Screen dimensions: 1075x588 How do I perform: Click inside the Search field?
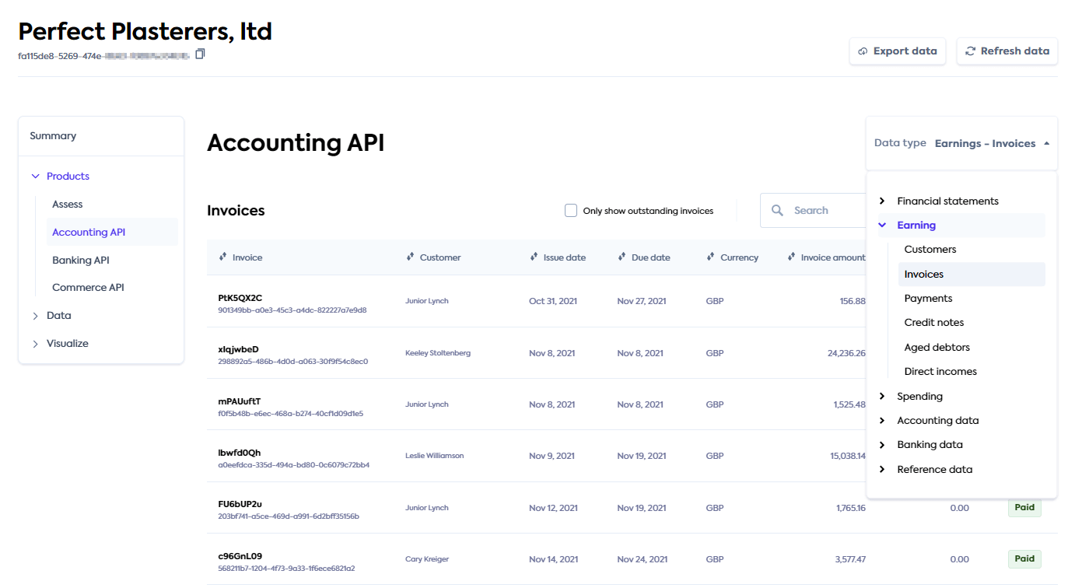[x=817, y=210]
